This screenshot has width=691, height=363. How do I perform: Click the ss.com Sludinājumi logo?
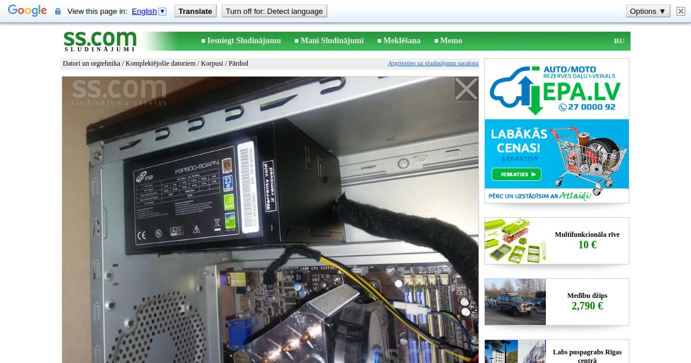pyautogui.click(x=100, y=41)
